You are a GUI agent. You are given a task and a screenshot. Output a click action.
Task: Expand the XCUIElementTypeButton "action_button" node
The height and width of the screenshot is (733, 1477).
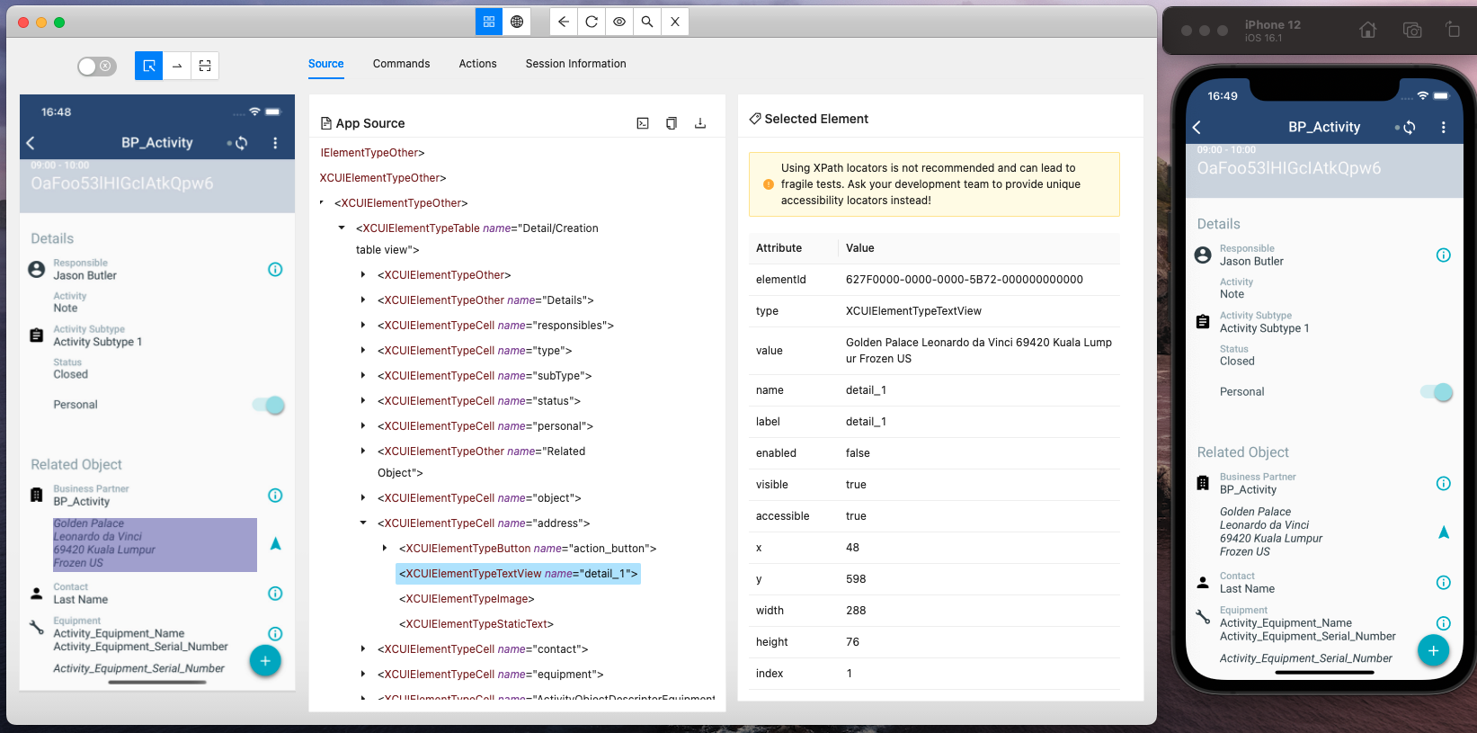tap(385, 549)
